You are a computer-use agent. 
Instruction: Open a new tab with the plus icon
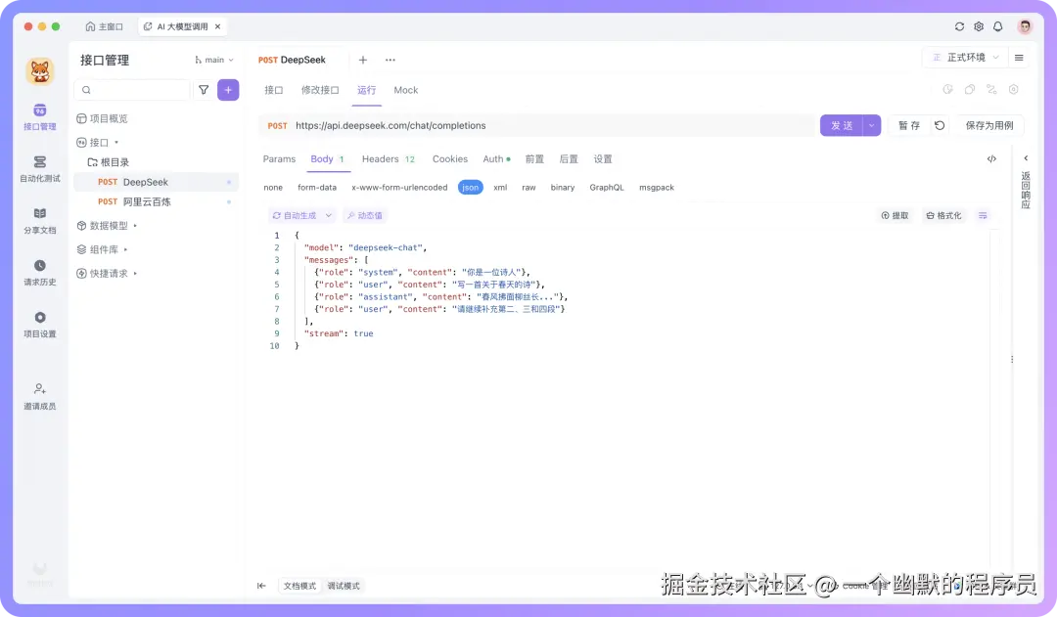coord(363,60)
